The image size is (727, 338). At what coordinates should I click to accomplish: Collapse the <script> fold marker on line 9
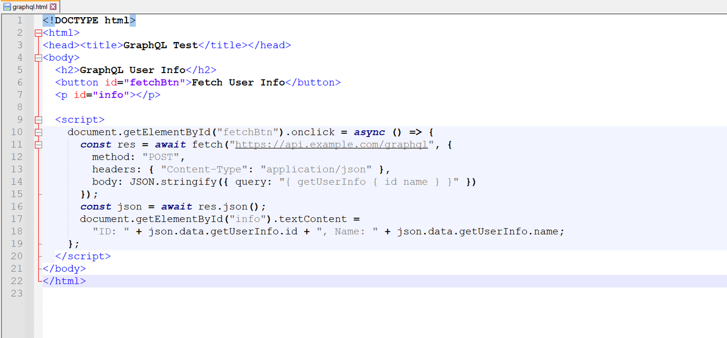point(38,120)
